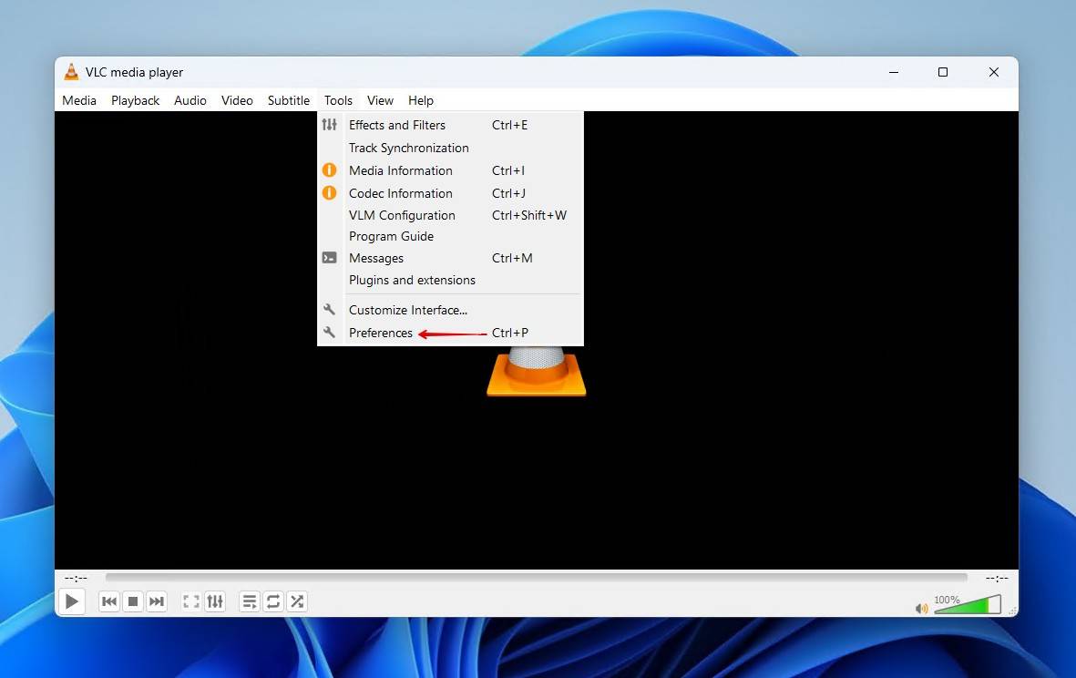Click the Previous media button
This screenshot has width=1076, height=678.
(109, 601)
